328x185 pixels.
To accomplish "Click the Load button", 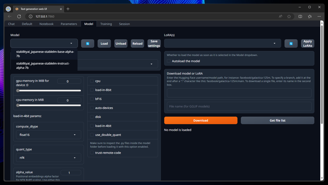I will pos(104,43).
